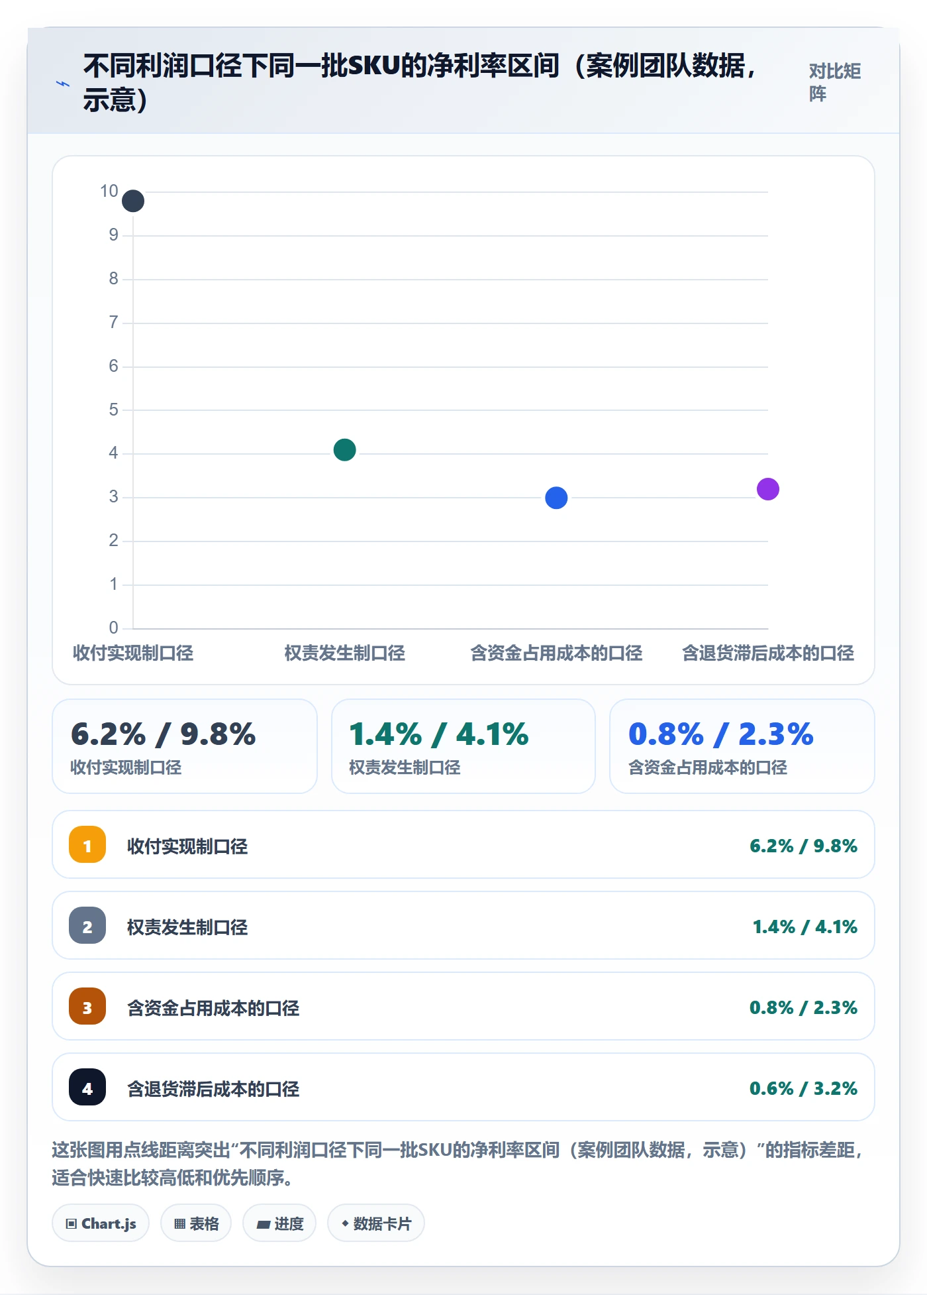Image resolution: width=927 pixels, height=1295 pixels.
Task: Click the 0.8% / 2.3% value in list row 3
Action: [x=803, y=1007]
